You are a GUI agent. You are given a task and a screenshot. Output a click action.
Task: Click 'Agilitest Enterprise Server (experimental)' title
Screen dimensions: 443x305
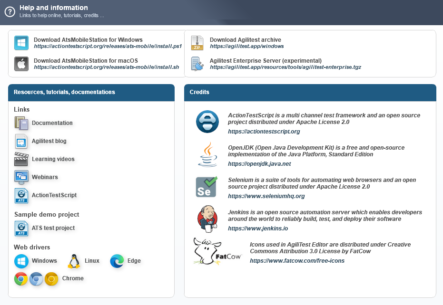266,61
